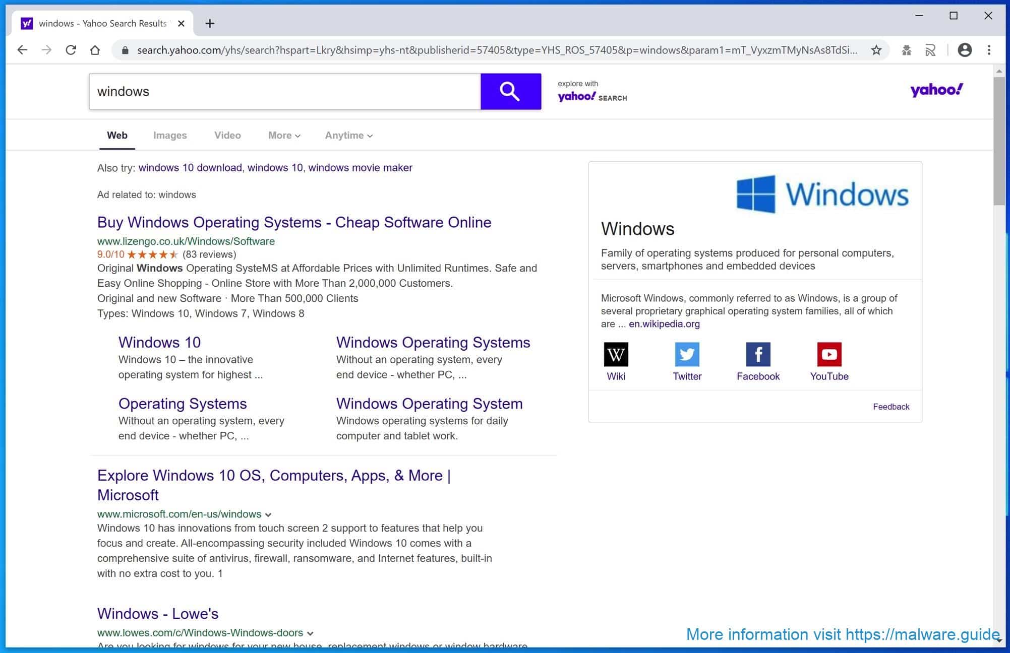Switch to the Images search tab
The width and height of the screenshot is (1010, 653).
(x=170, y=135)
